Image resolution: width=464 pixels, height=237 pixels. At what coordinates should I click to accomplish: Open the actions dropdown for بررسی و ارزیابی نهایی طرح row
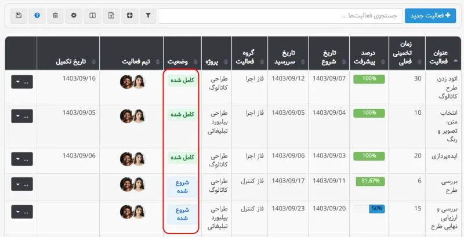(x=22, y=212)
